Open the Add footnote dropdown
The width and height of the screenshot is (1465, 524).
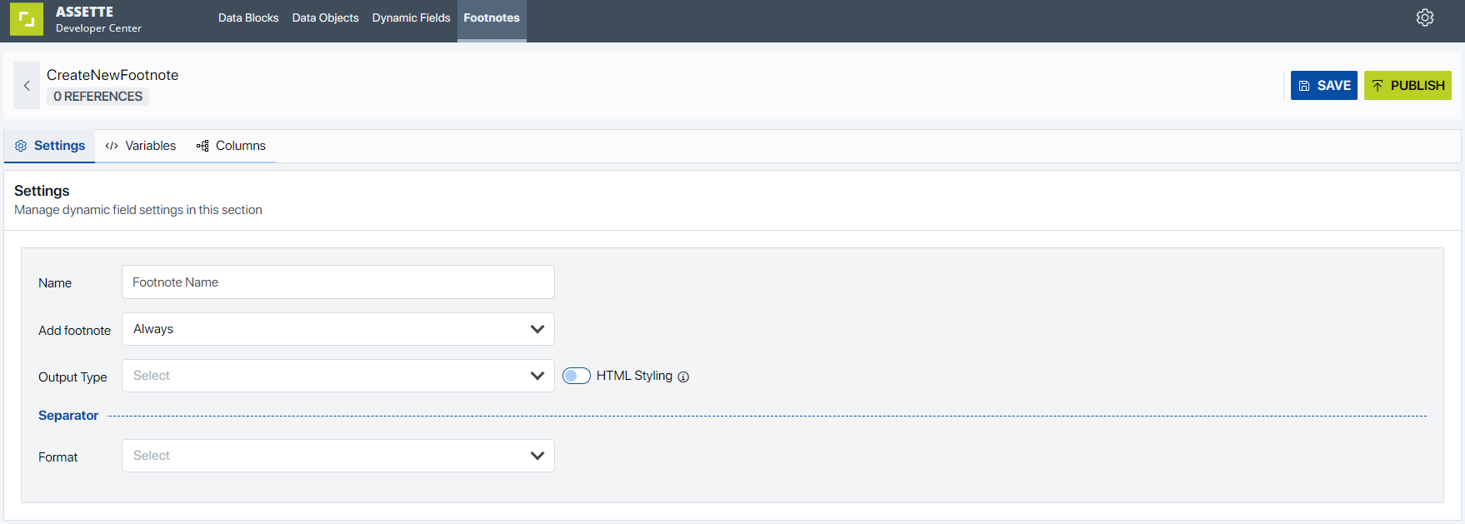click(x=337, y=329)
